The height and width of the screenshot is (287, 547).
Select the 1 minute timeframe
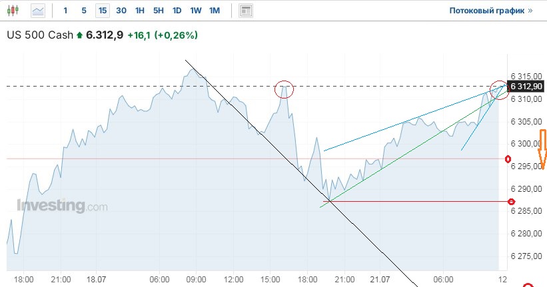coord(65,11)
